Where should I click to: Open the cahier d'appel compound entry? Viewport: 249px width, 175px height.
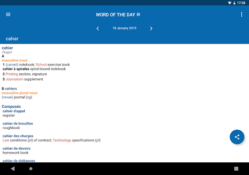pos(14,111)
